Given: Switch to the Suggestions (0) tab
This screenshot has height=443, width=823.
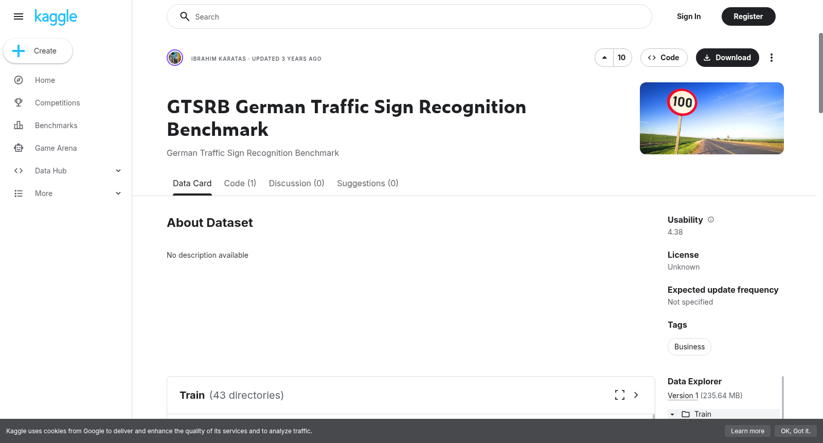Looking at the screenshot, I should coord(368,183).
